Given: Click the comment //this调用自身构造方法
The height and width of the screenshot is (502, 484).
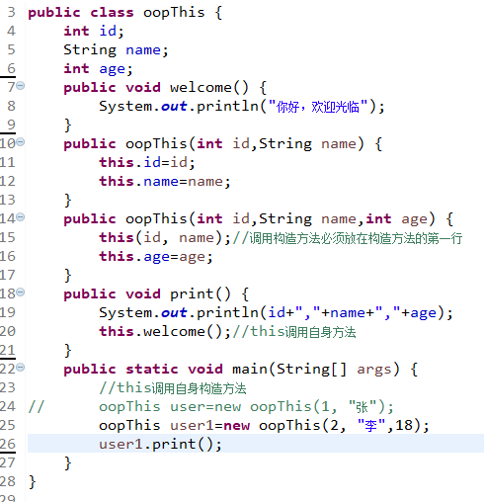Looking at the screenshot, I should (173, 388).
